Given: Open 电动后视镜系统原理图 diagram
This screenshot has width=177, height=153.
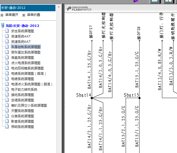Looking at the screenshot, I should [27, 68].
